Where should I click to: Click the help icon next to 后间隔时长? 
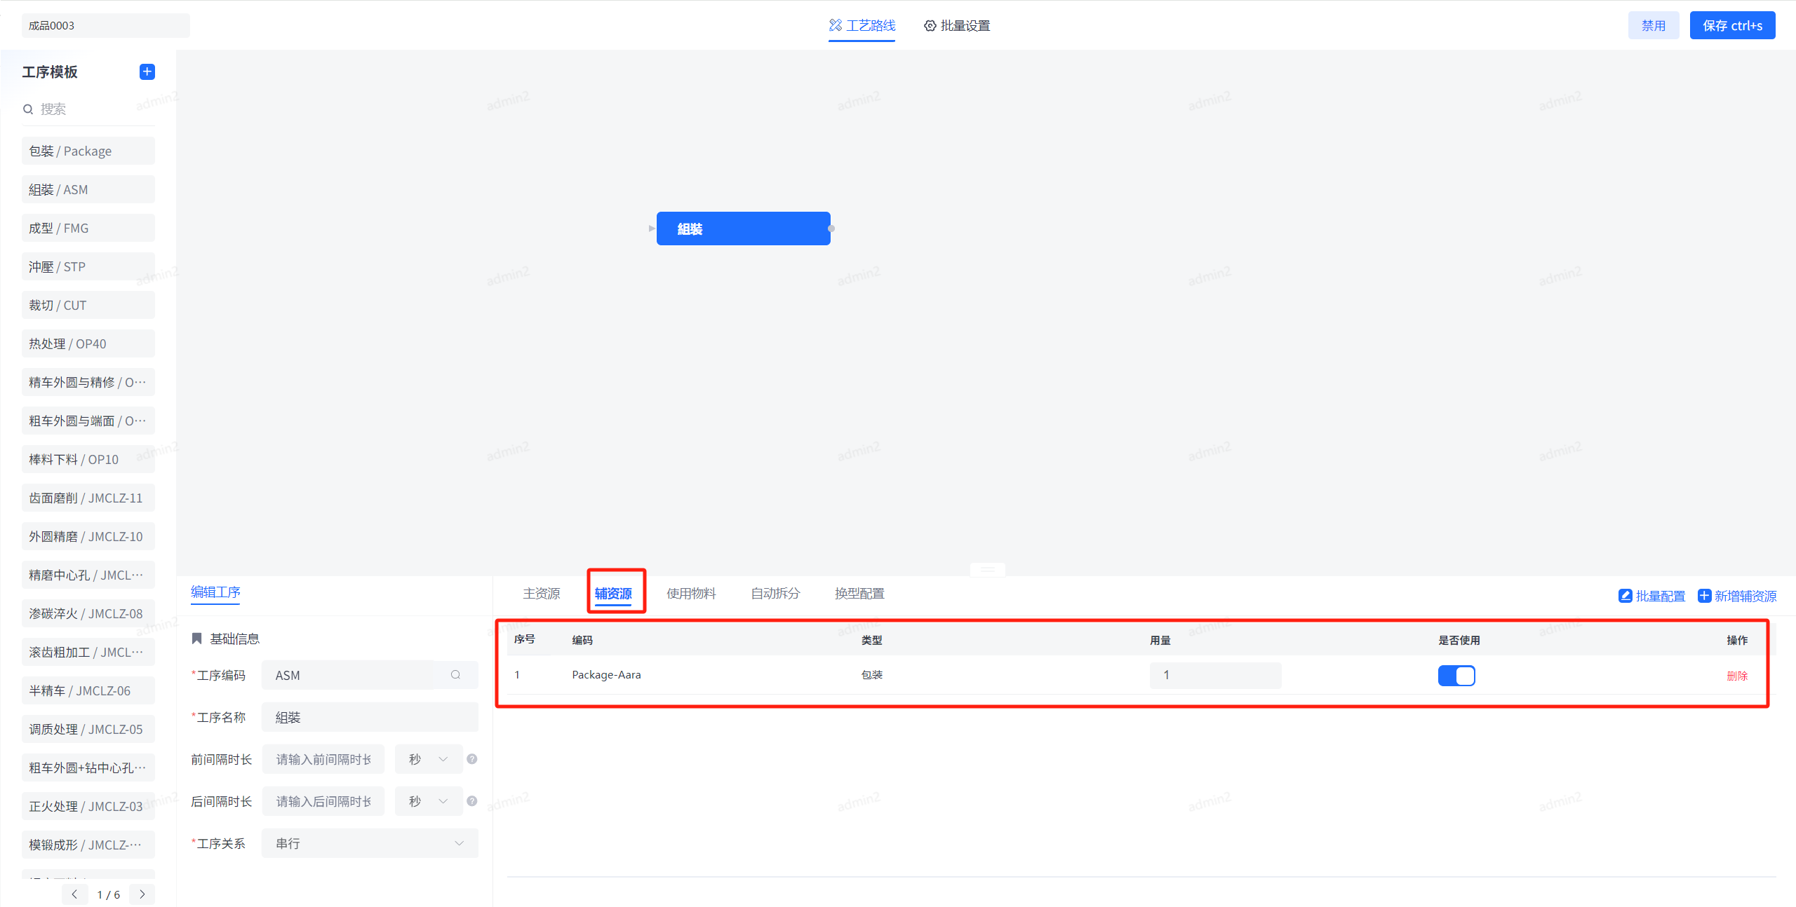(x=472, y=800)
